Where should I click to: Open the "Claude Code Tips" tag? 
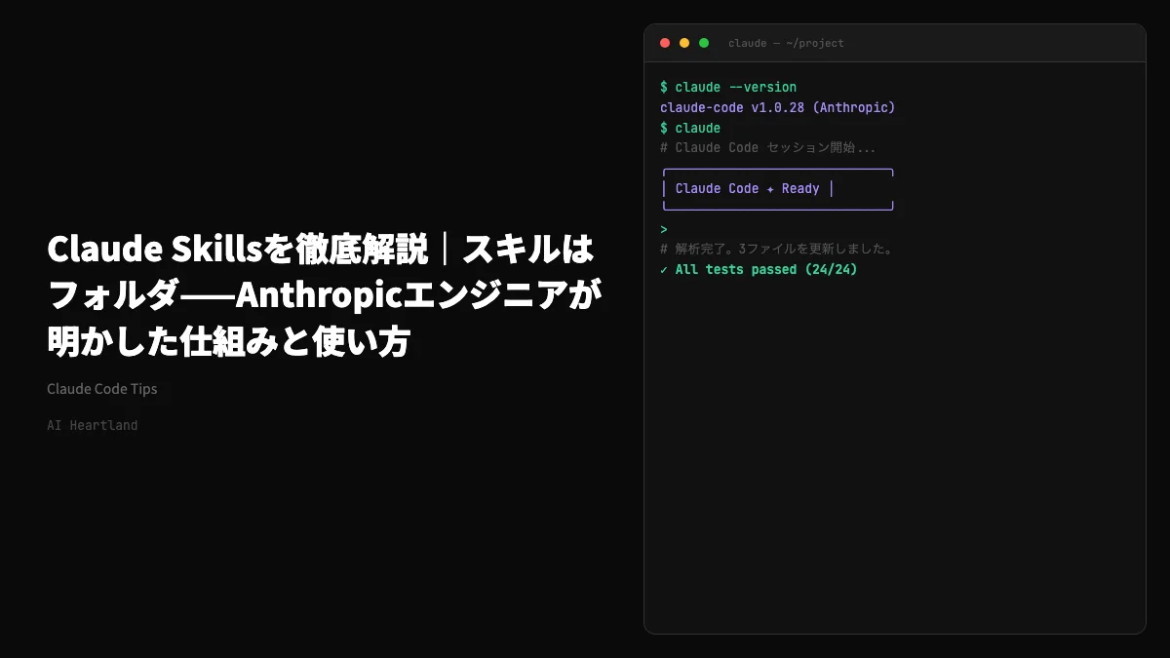point(101,388)
